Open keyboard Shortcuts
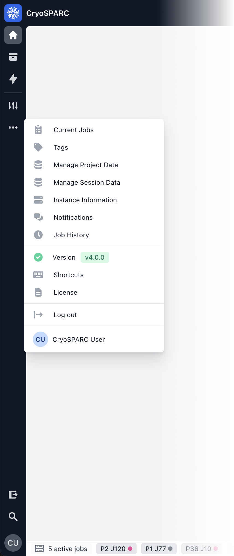The image size is (234, 556). [x=68, y=275]
